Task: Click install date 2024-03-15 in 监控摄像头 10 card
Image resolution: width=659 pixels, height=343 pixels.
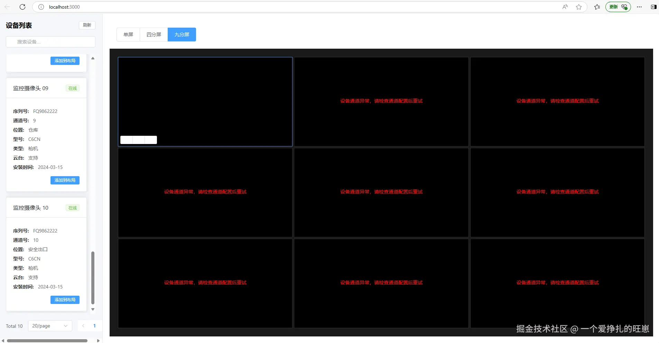Action: click(50, 287)
